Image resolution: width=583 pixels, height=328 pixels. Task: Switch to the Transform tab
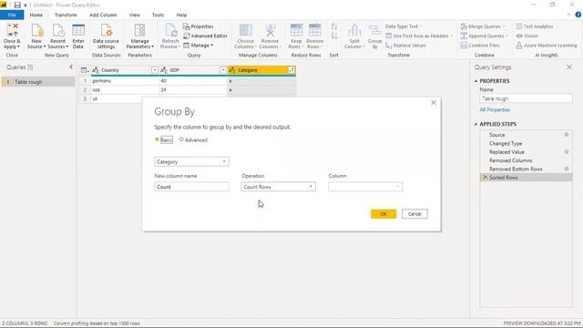coord(66,15)
